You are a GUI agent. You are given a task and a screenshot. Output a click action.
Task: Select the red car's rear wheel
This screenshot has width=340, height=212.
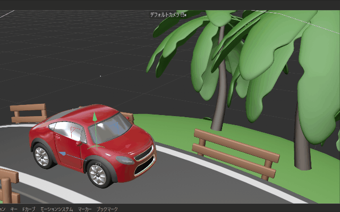tap(42, 157)
